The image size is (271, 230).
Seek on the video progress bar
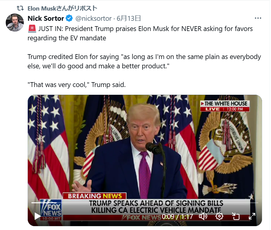(x=145, y=203)
